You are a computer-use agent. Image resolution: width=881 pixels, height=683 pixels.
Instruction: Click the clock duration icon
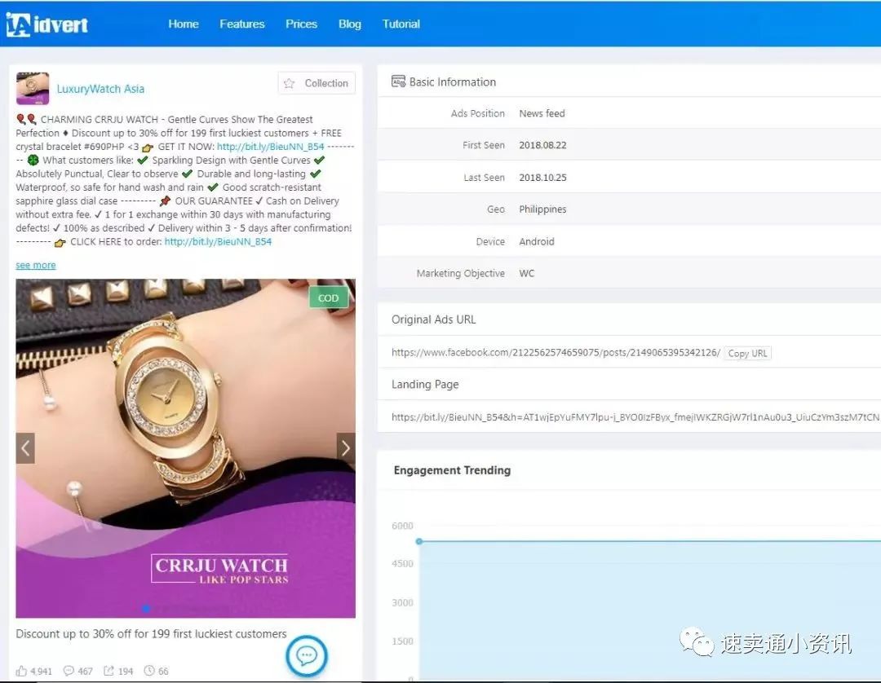tap(149, 671)
